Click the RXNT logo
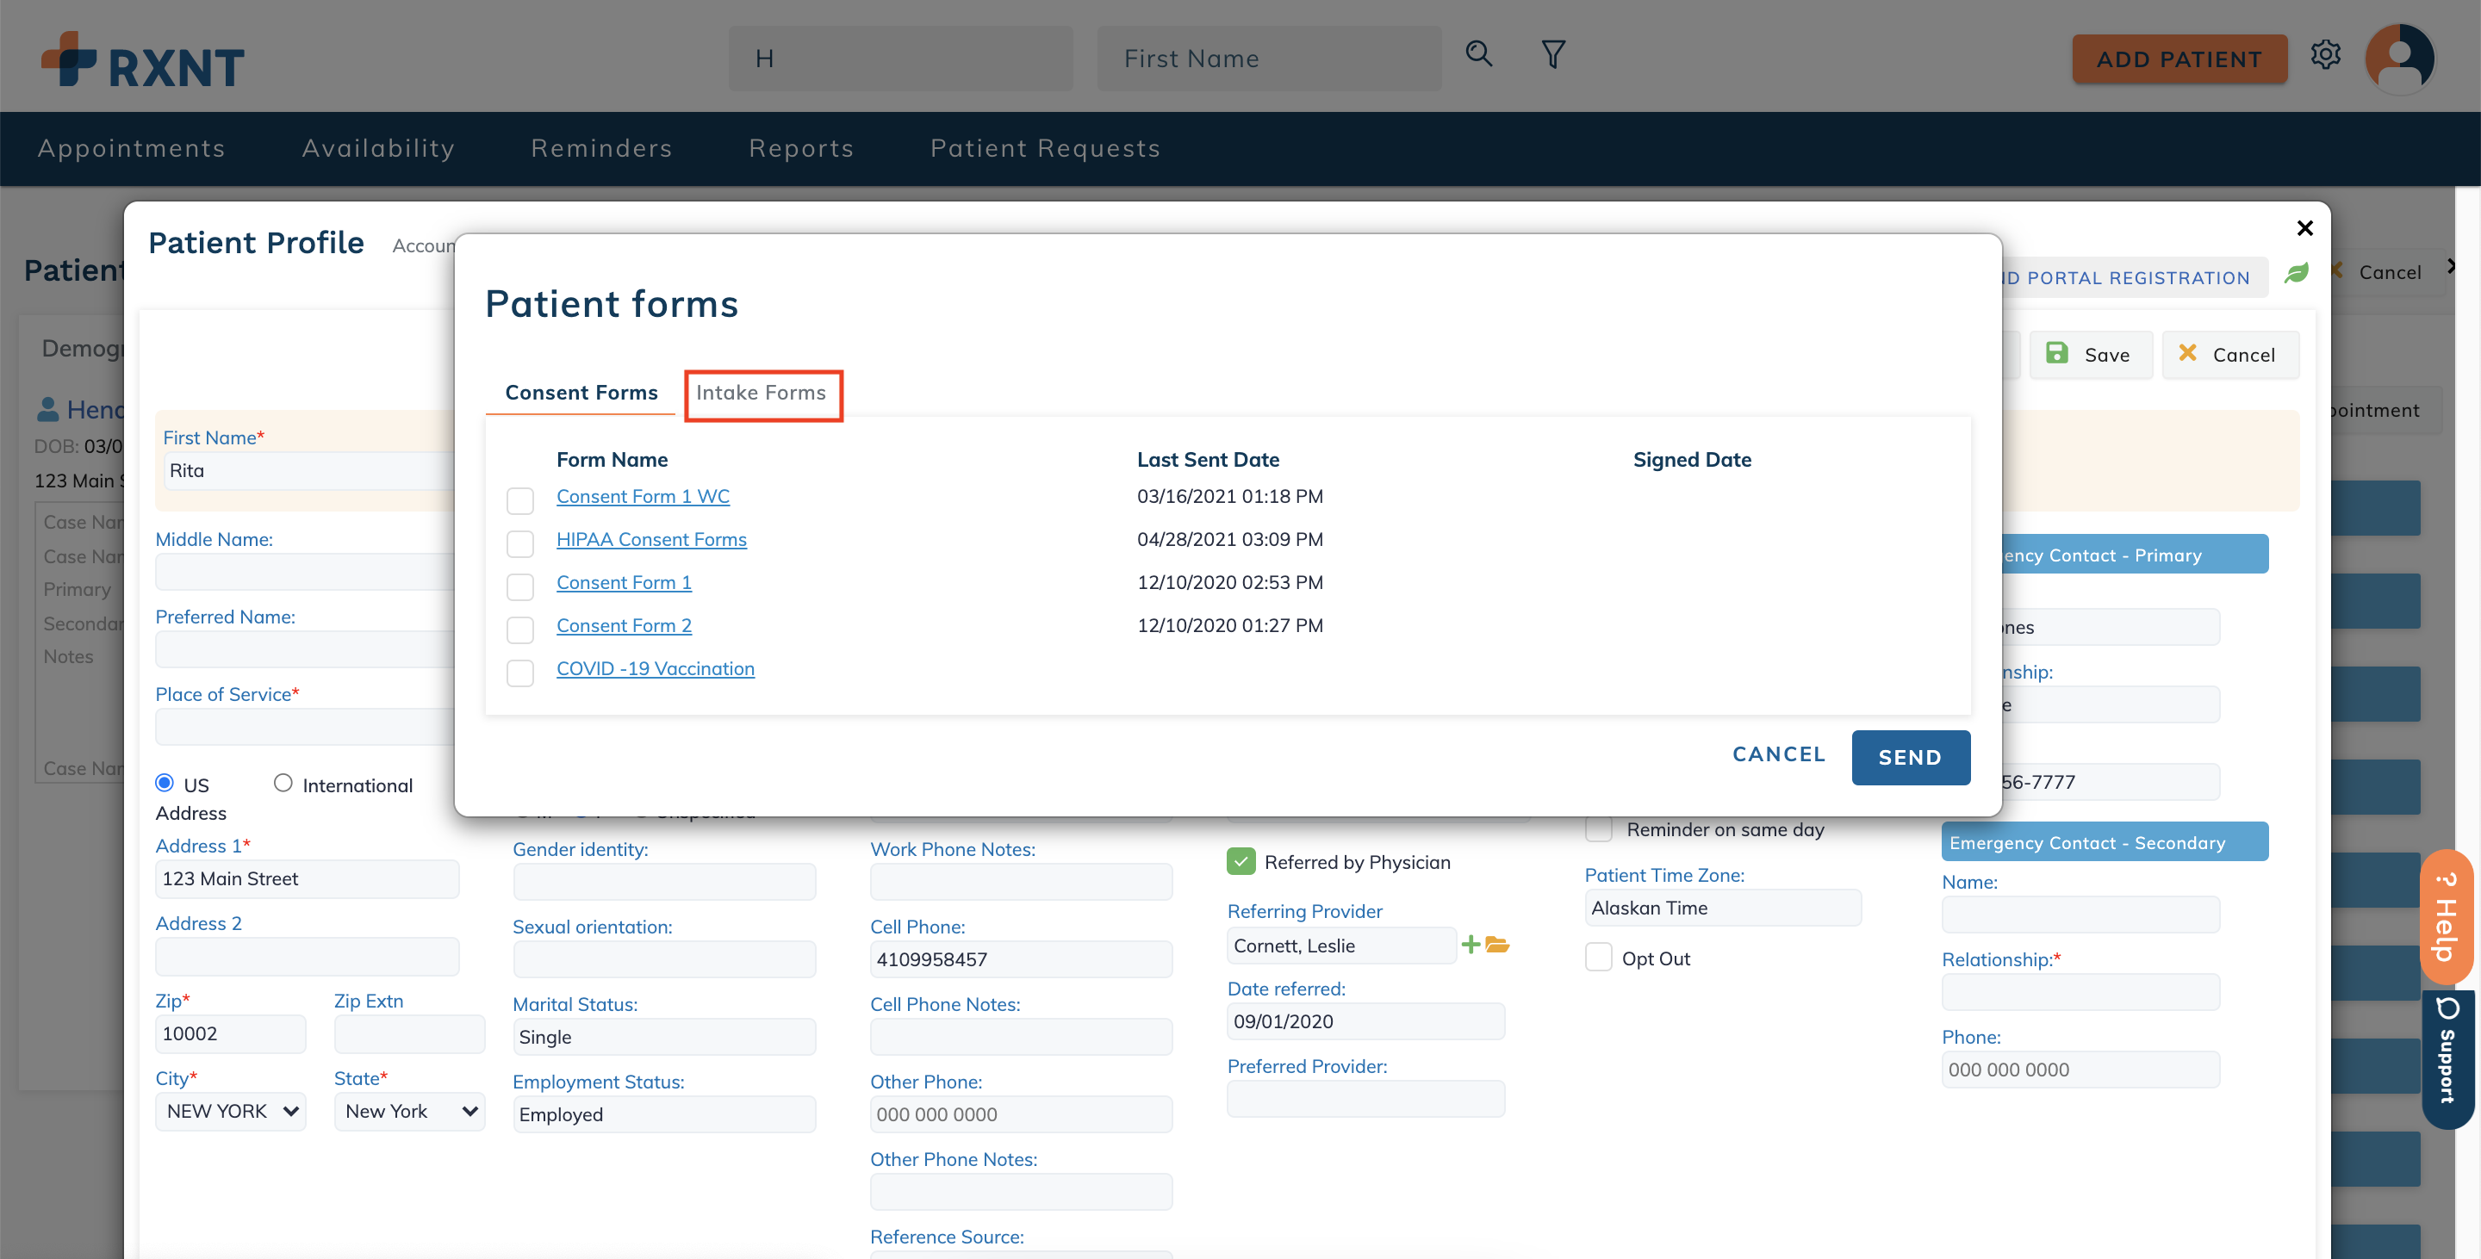This screenshot has height=1259, width=2481. point(142,59)
